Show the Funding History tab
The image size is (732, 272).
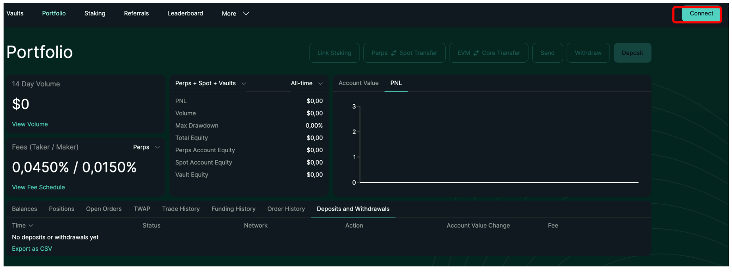click(x=233, y=209)
